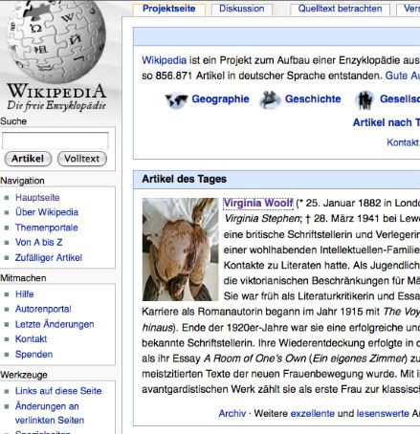
Task: Open the Gesellschaft people icon
Action: pyautogui.click(x=365, y=100)
